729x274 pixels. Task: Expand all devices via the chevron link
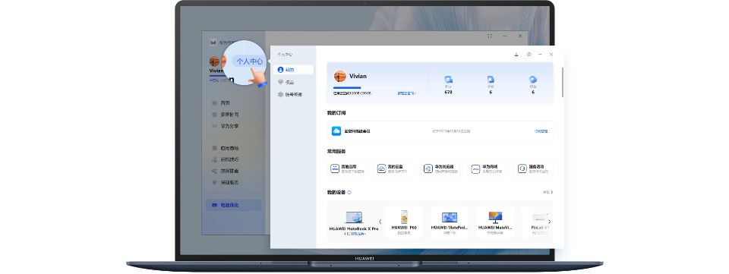pos(548,192)
